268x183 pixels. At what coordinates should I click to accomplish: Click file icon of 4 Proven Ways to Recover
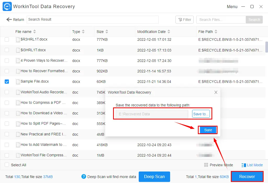tap(18, 61)
